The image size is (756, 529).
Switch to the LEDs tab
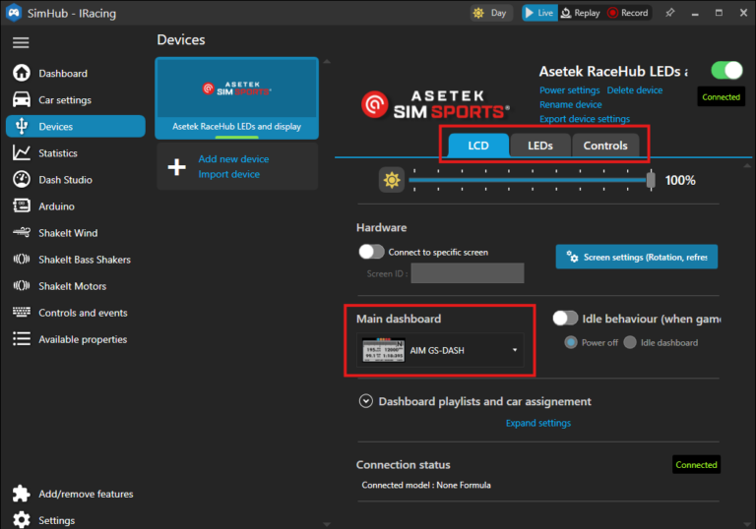(x=540, y=146)
